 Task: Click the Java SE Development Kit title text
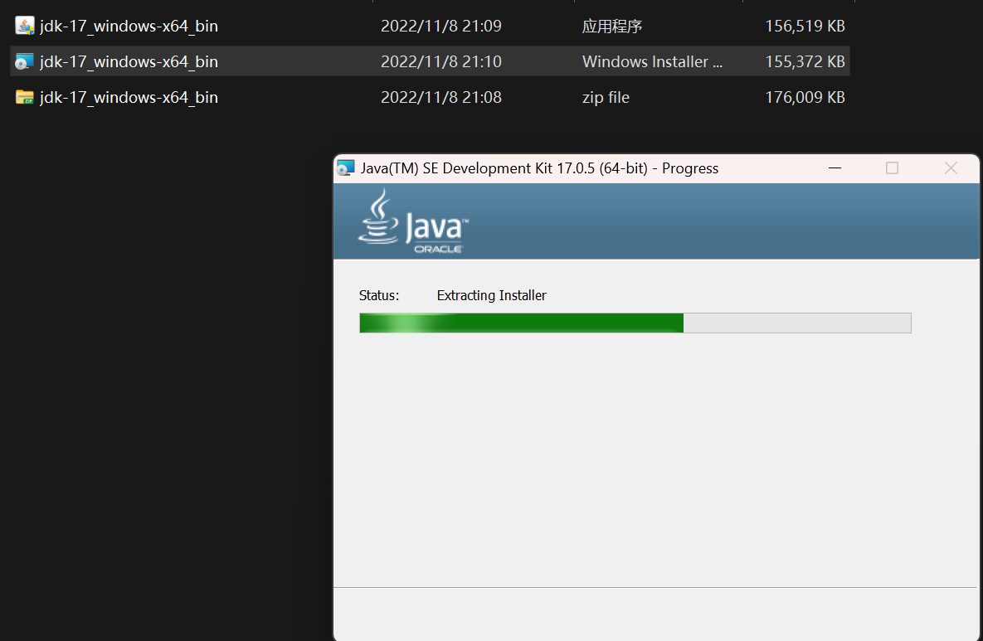539,168
